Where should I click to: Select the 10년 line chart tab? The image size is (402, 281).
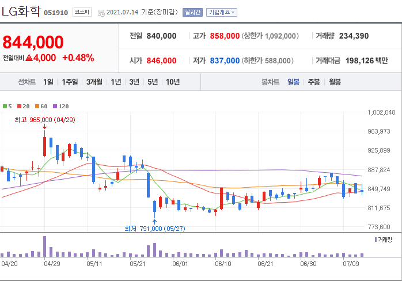pos(173,82)
